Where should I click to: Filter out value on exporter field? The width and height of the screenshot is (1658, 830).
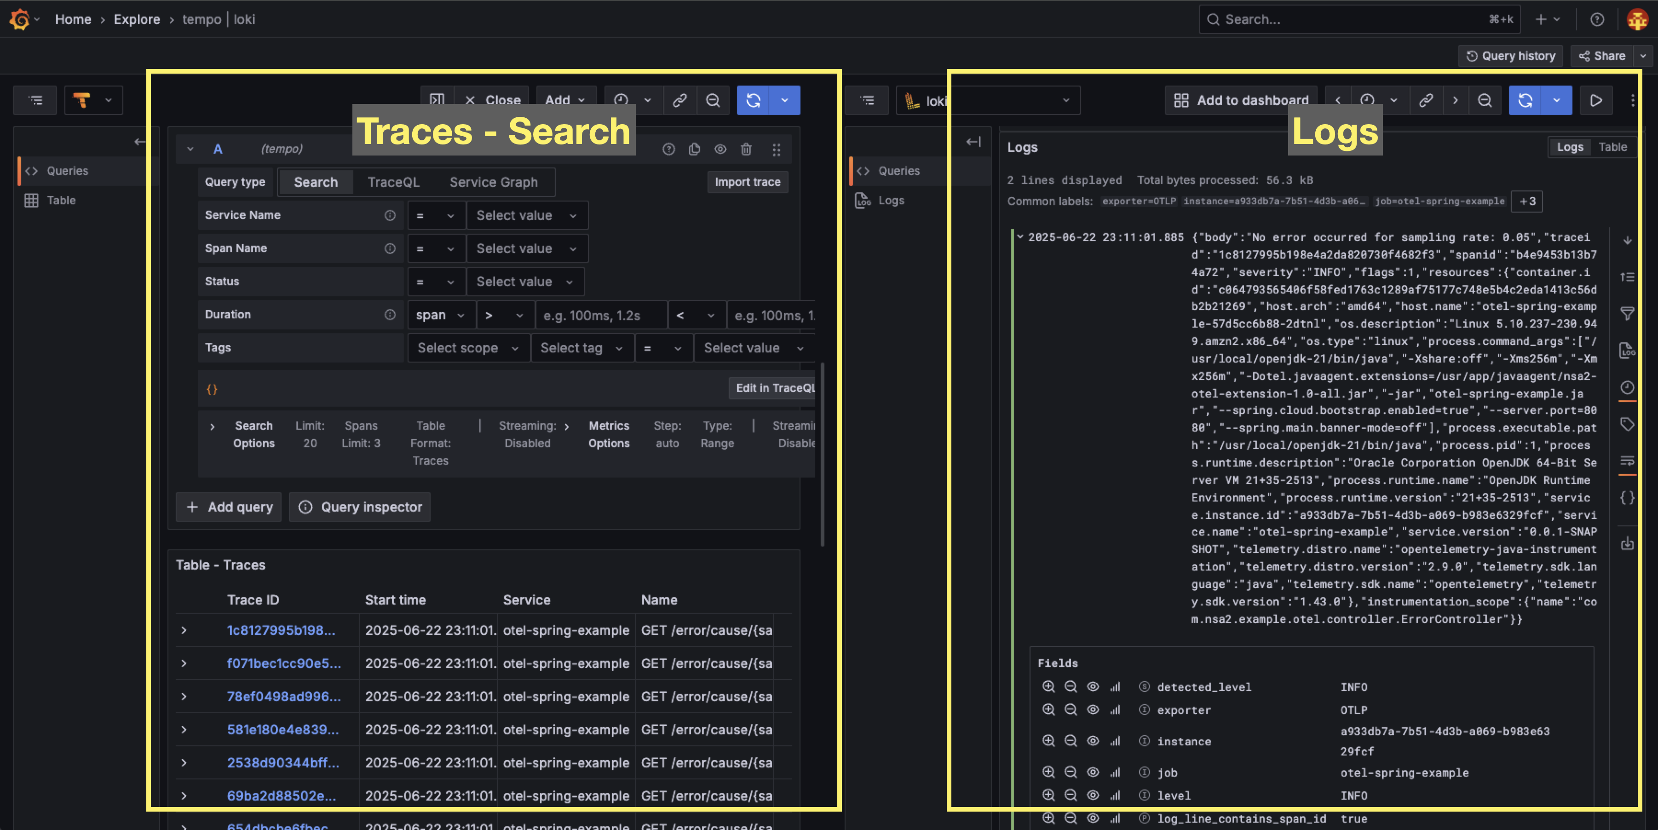pyautogui.click(x=1070, y=709)
